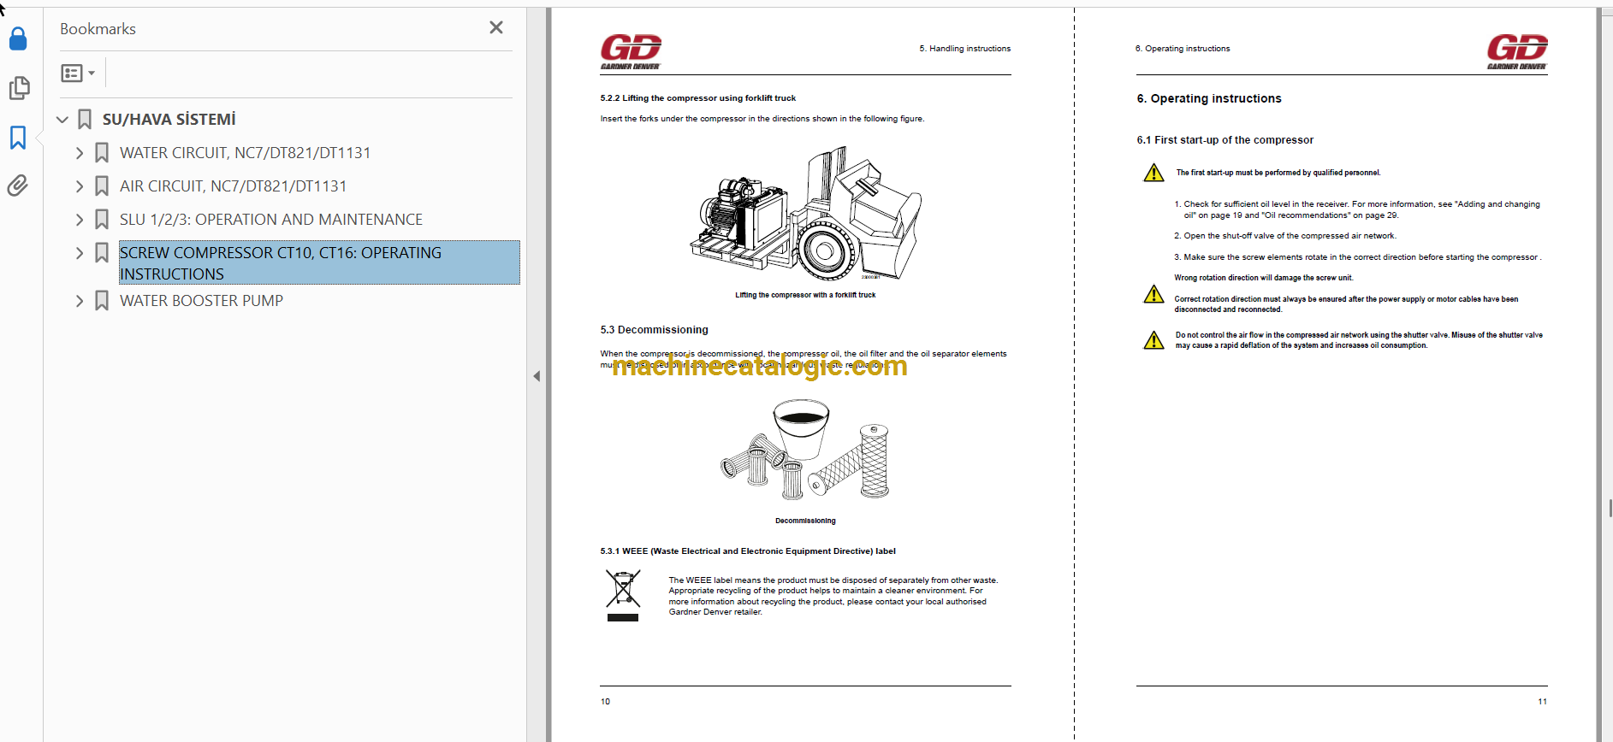
Task: Click warning triangle beside rotation direction note
Action: tap(1153, 294)
